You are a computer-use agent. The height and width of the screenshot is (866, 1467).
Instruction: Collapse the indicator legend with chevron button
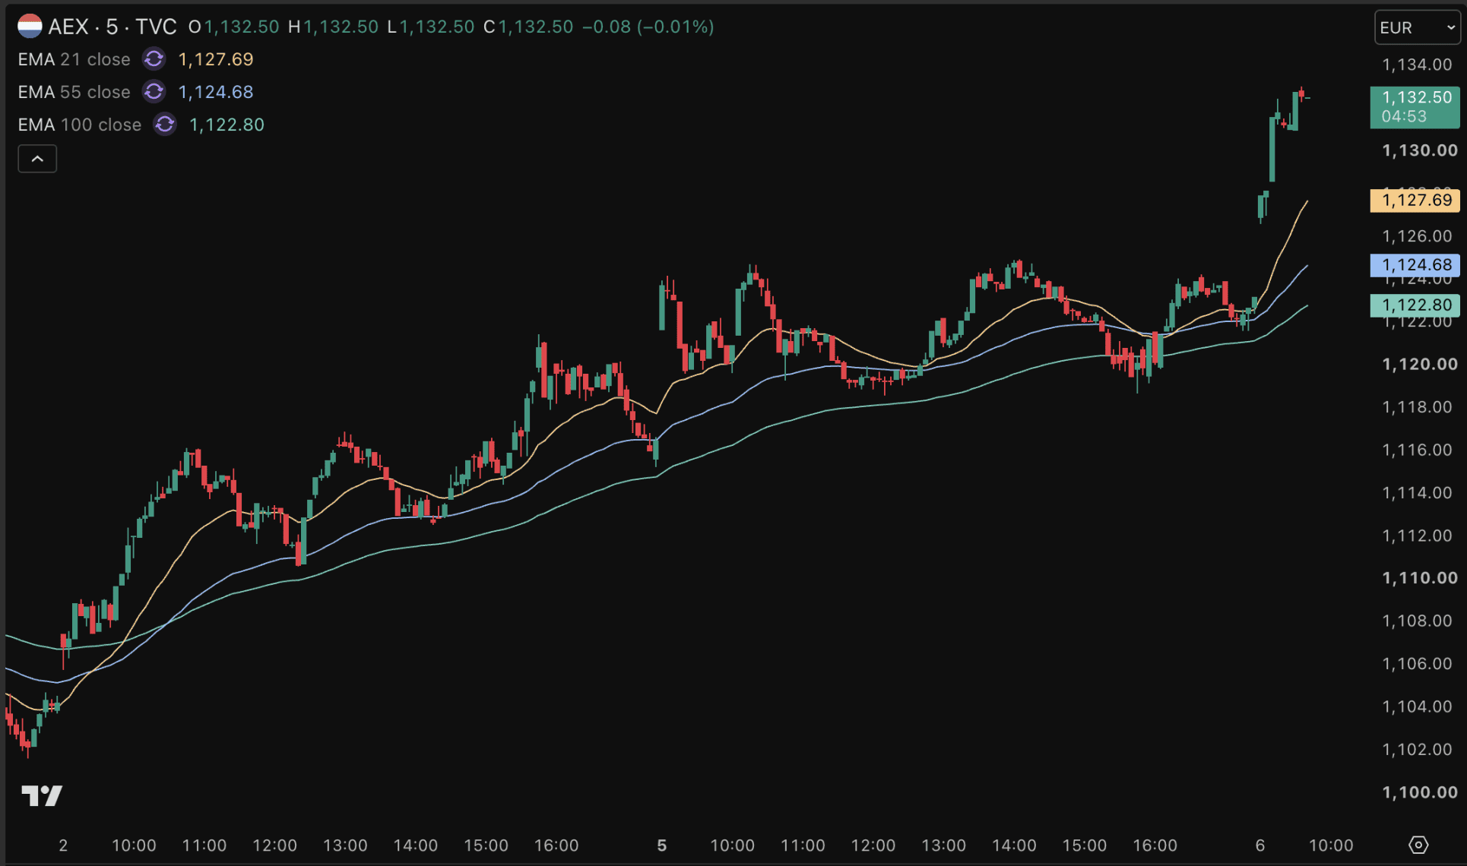click(x=37, y=159)
